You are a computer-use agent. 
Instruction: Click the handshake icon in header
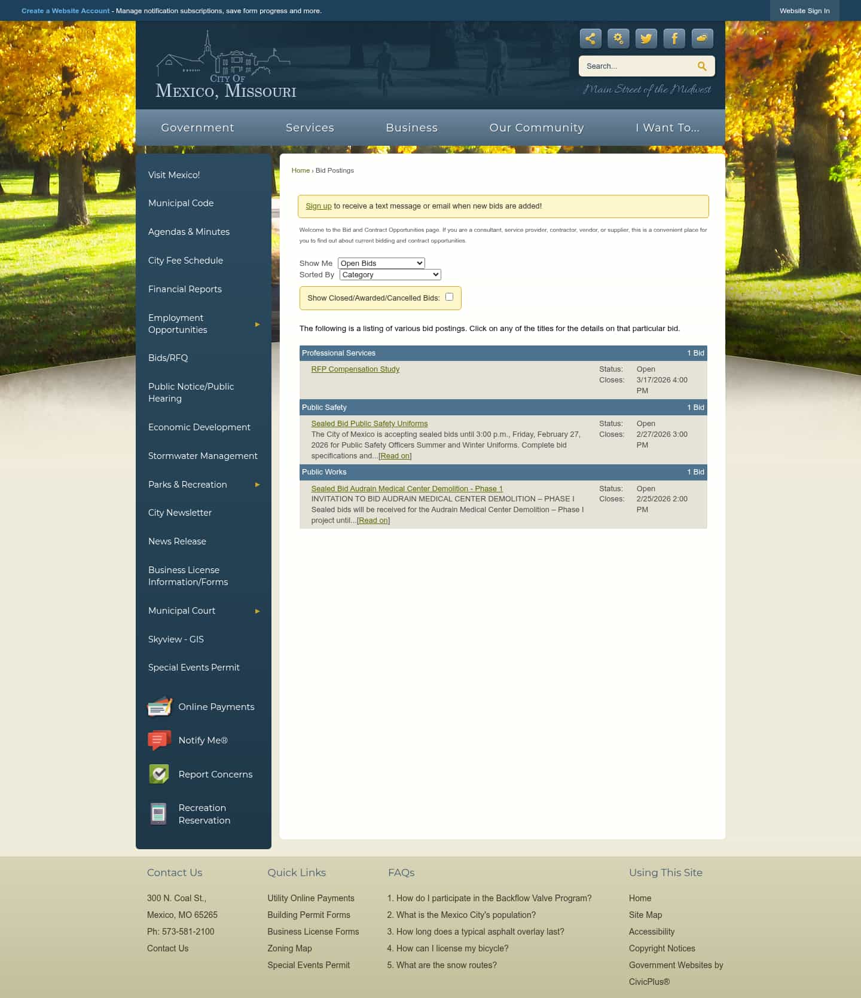[x=702, y=39]
